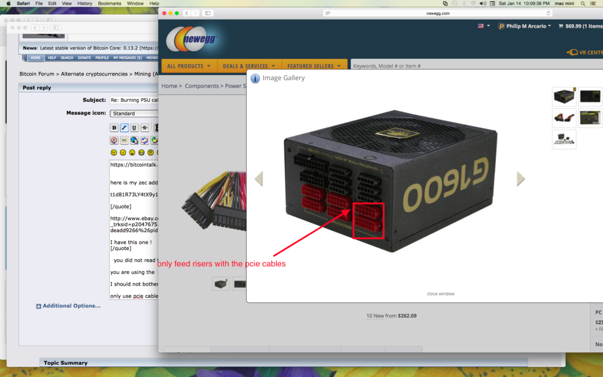Click close window link in gallery
The image size is (603, 377).
point(440,293)
